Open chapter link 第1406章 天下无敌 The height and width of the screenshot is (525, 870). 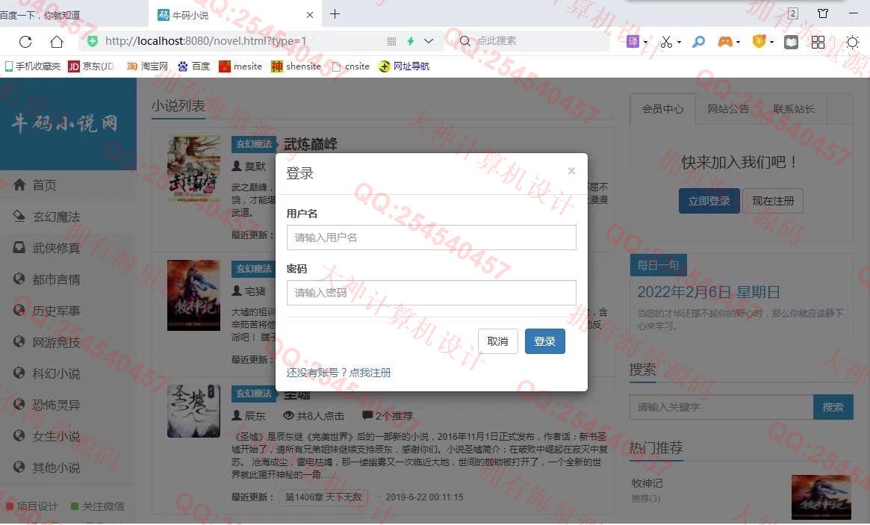(323, 497)
